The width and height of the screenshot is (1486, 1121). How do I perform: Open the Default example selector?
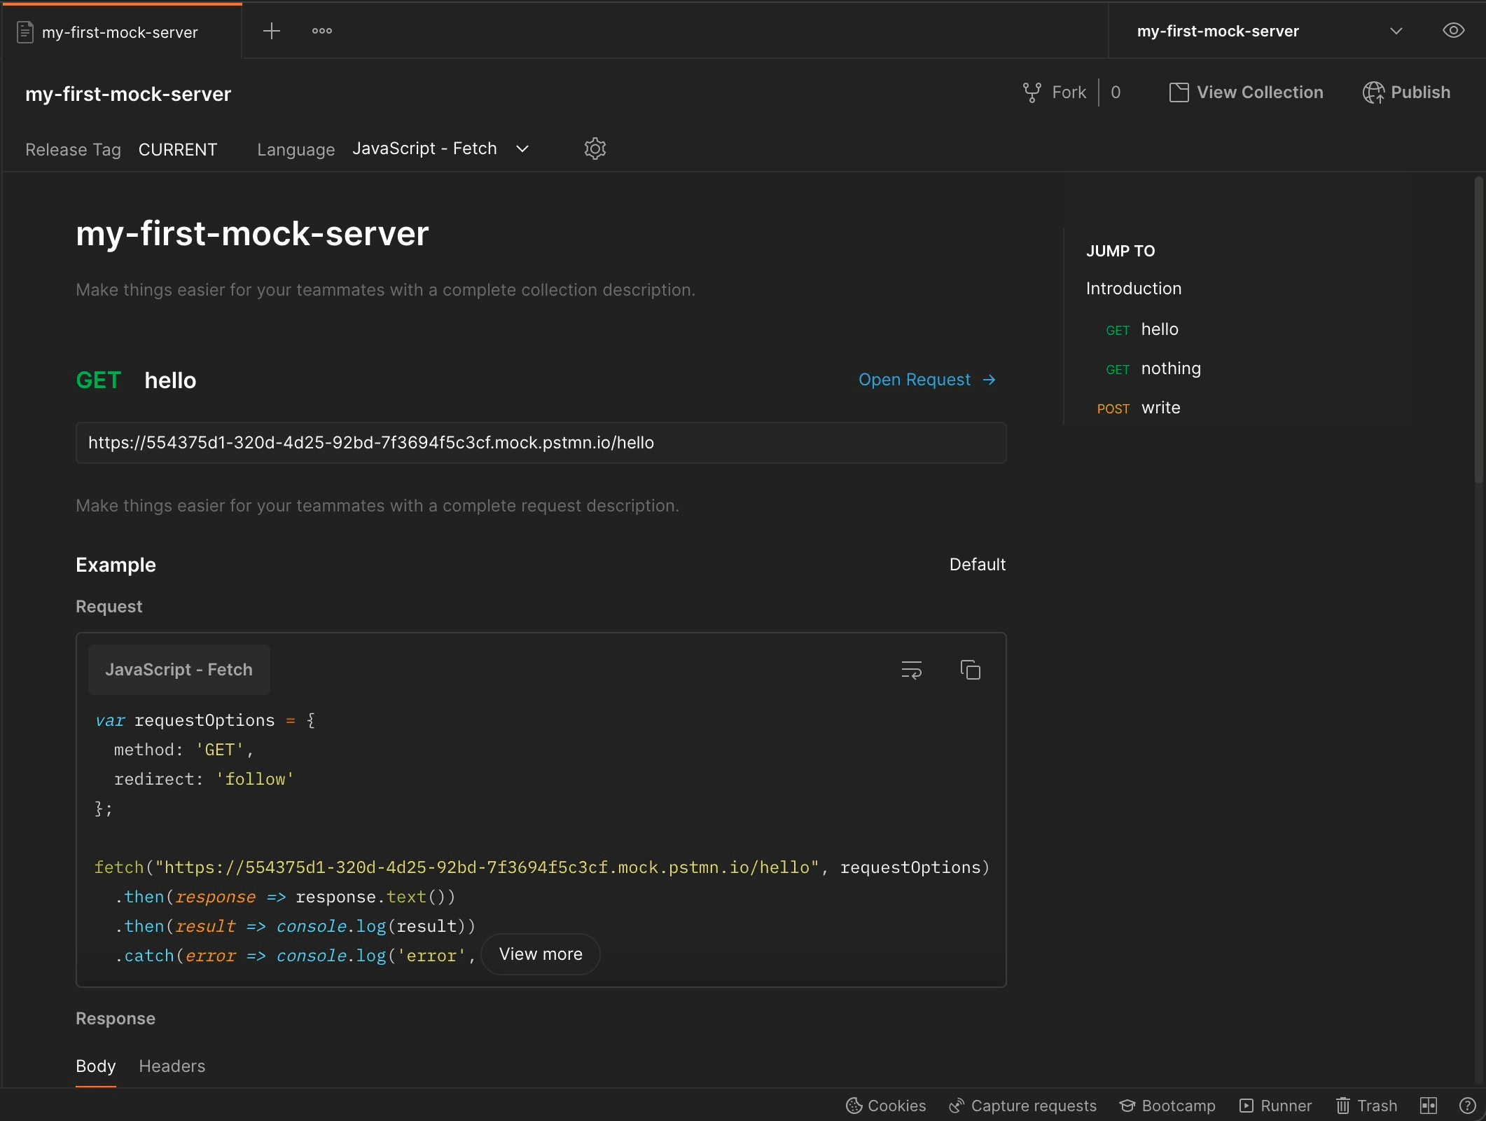(977, 565)
